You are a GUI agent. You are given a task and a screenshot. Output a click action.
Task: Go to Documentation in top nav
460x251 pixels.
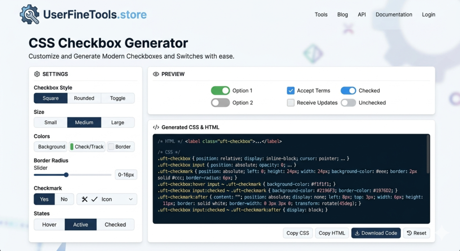[394, 15]
